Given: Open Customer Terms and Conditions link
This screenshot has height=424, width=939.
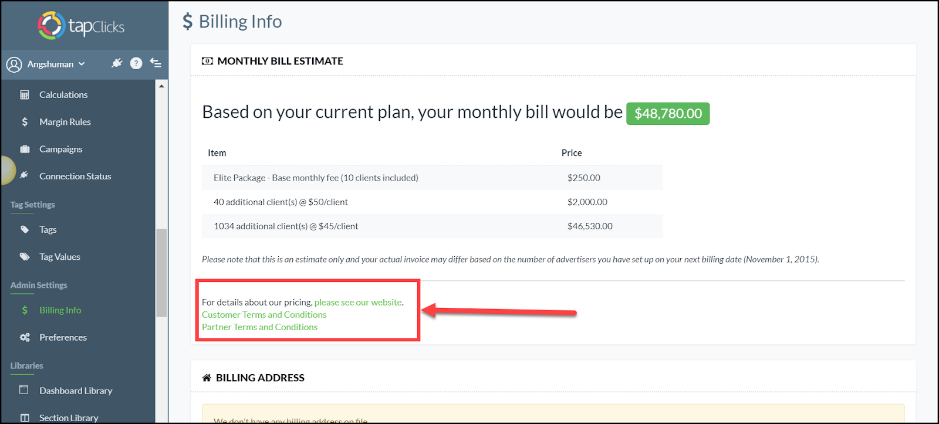Looking at the screenshot, I should coord(264,314).
